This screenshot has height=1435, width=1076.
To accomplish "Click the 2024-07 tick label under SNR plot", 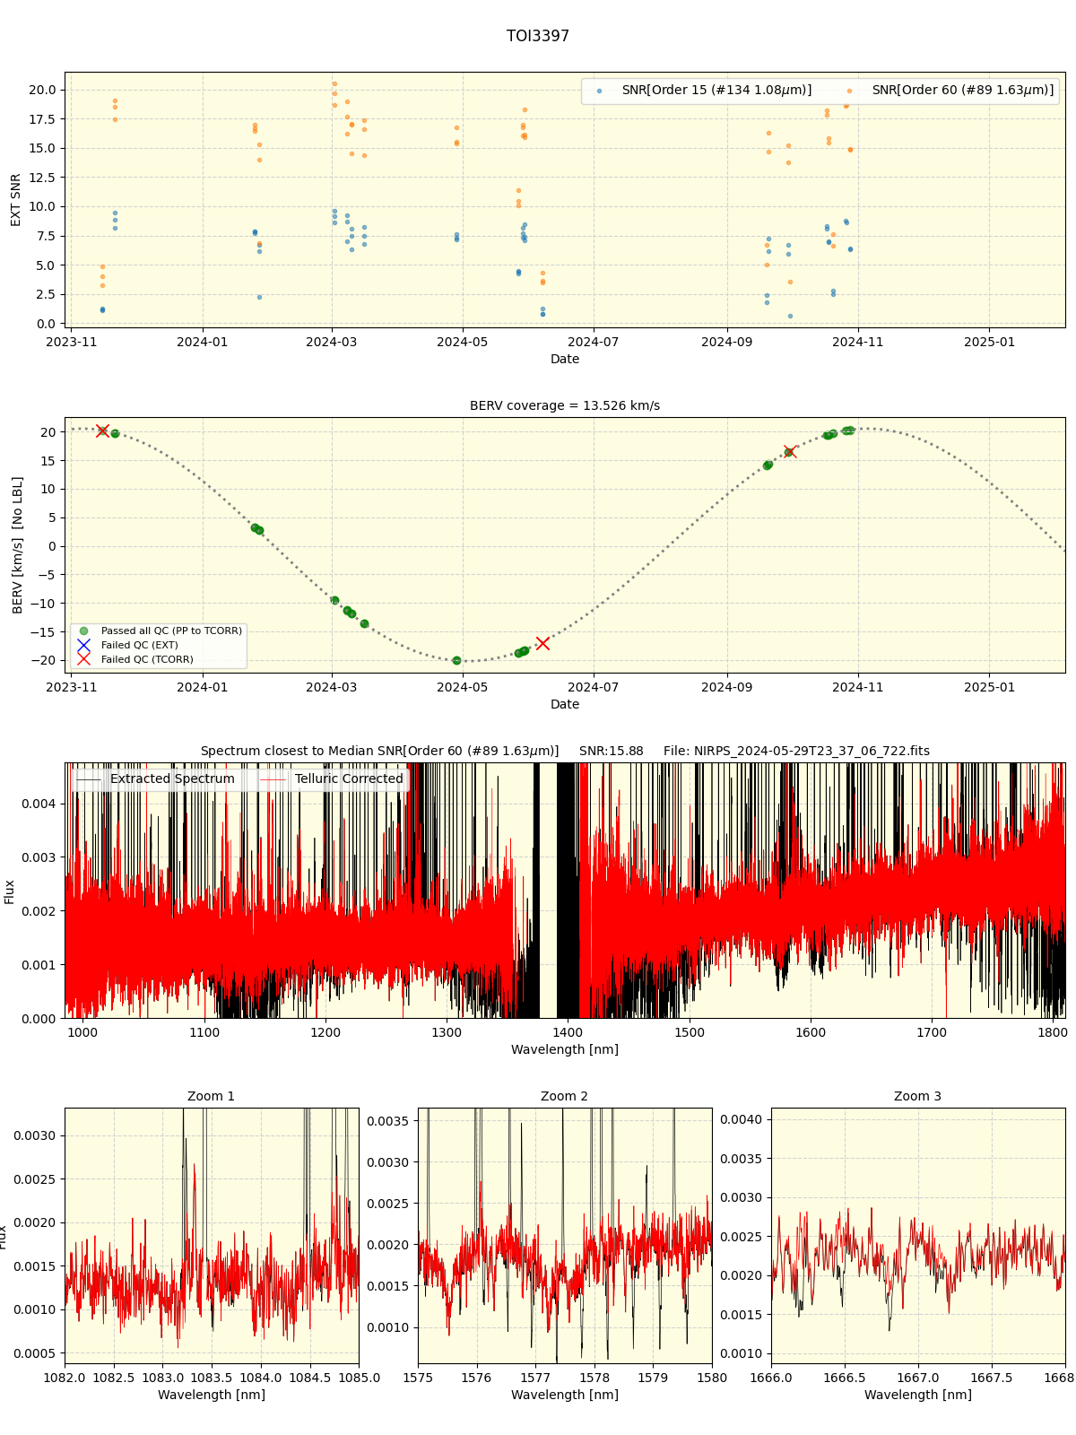I will click(x=594, y=343).
